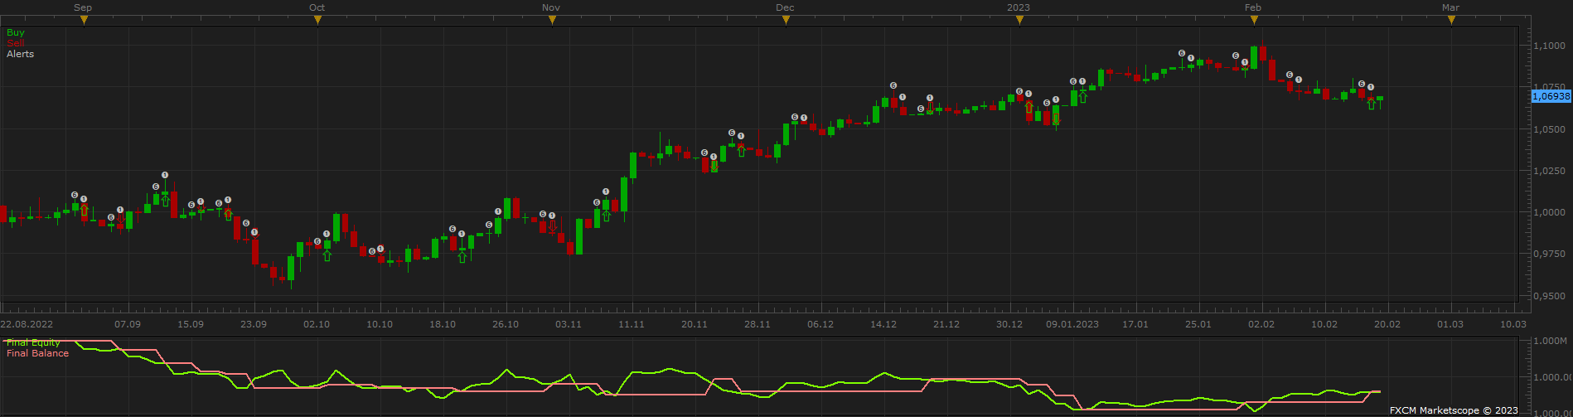Click the green Buy legend label
Viewport: 1573px width, 417px height.
coord(16,33)
